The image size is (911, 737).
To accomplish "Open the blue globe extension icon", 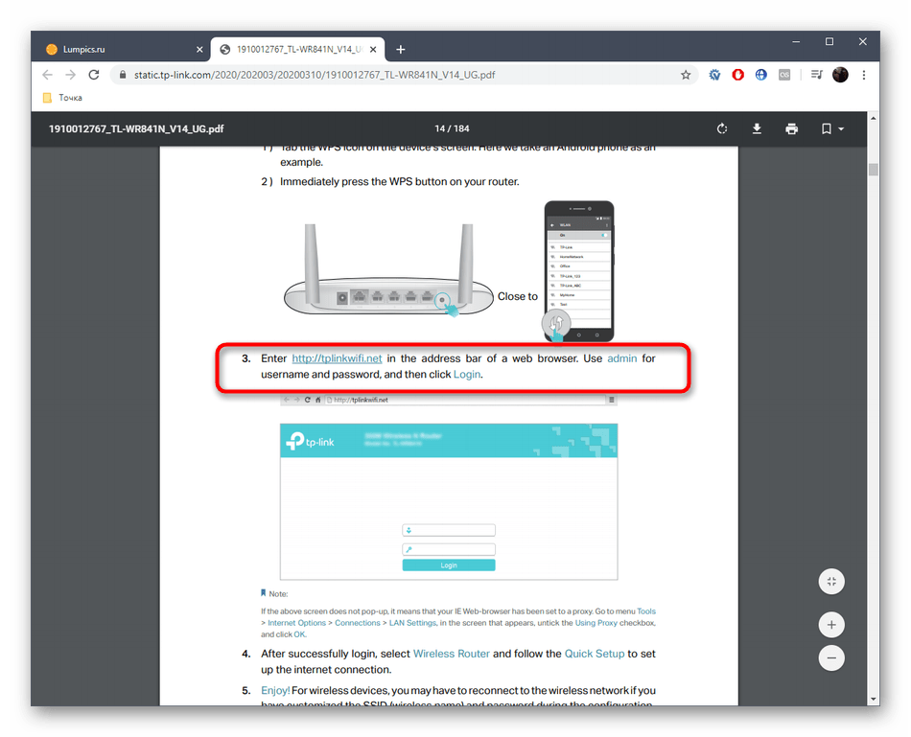I will [761, 75].
